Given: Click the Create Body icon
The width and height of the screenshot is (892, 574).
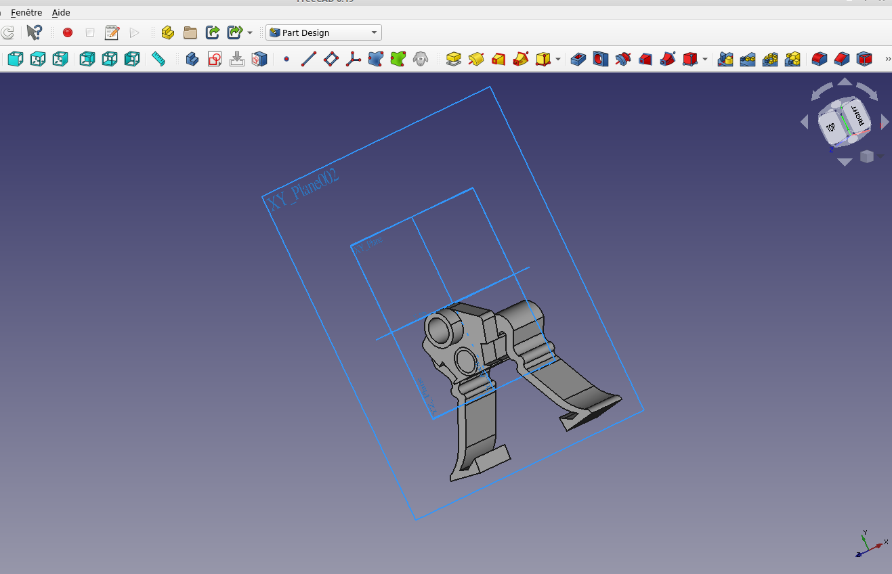Looking at the screenshot, I should (x=192, y=60).
